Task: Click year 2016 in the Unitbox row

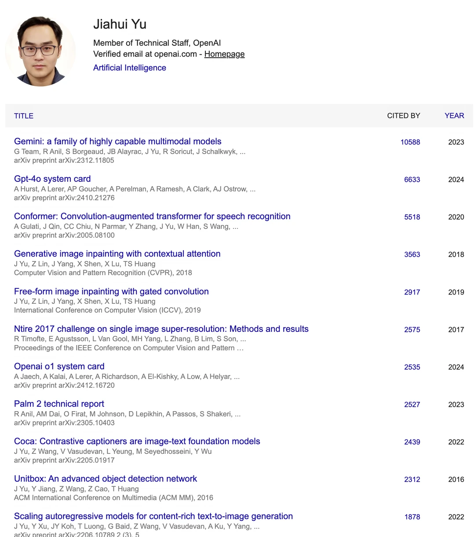Action: point(456,479)
